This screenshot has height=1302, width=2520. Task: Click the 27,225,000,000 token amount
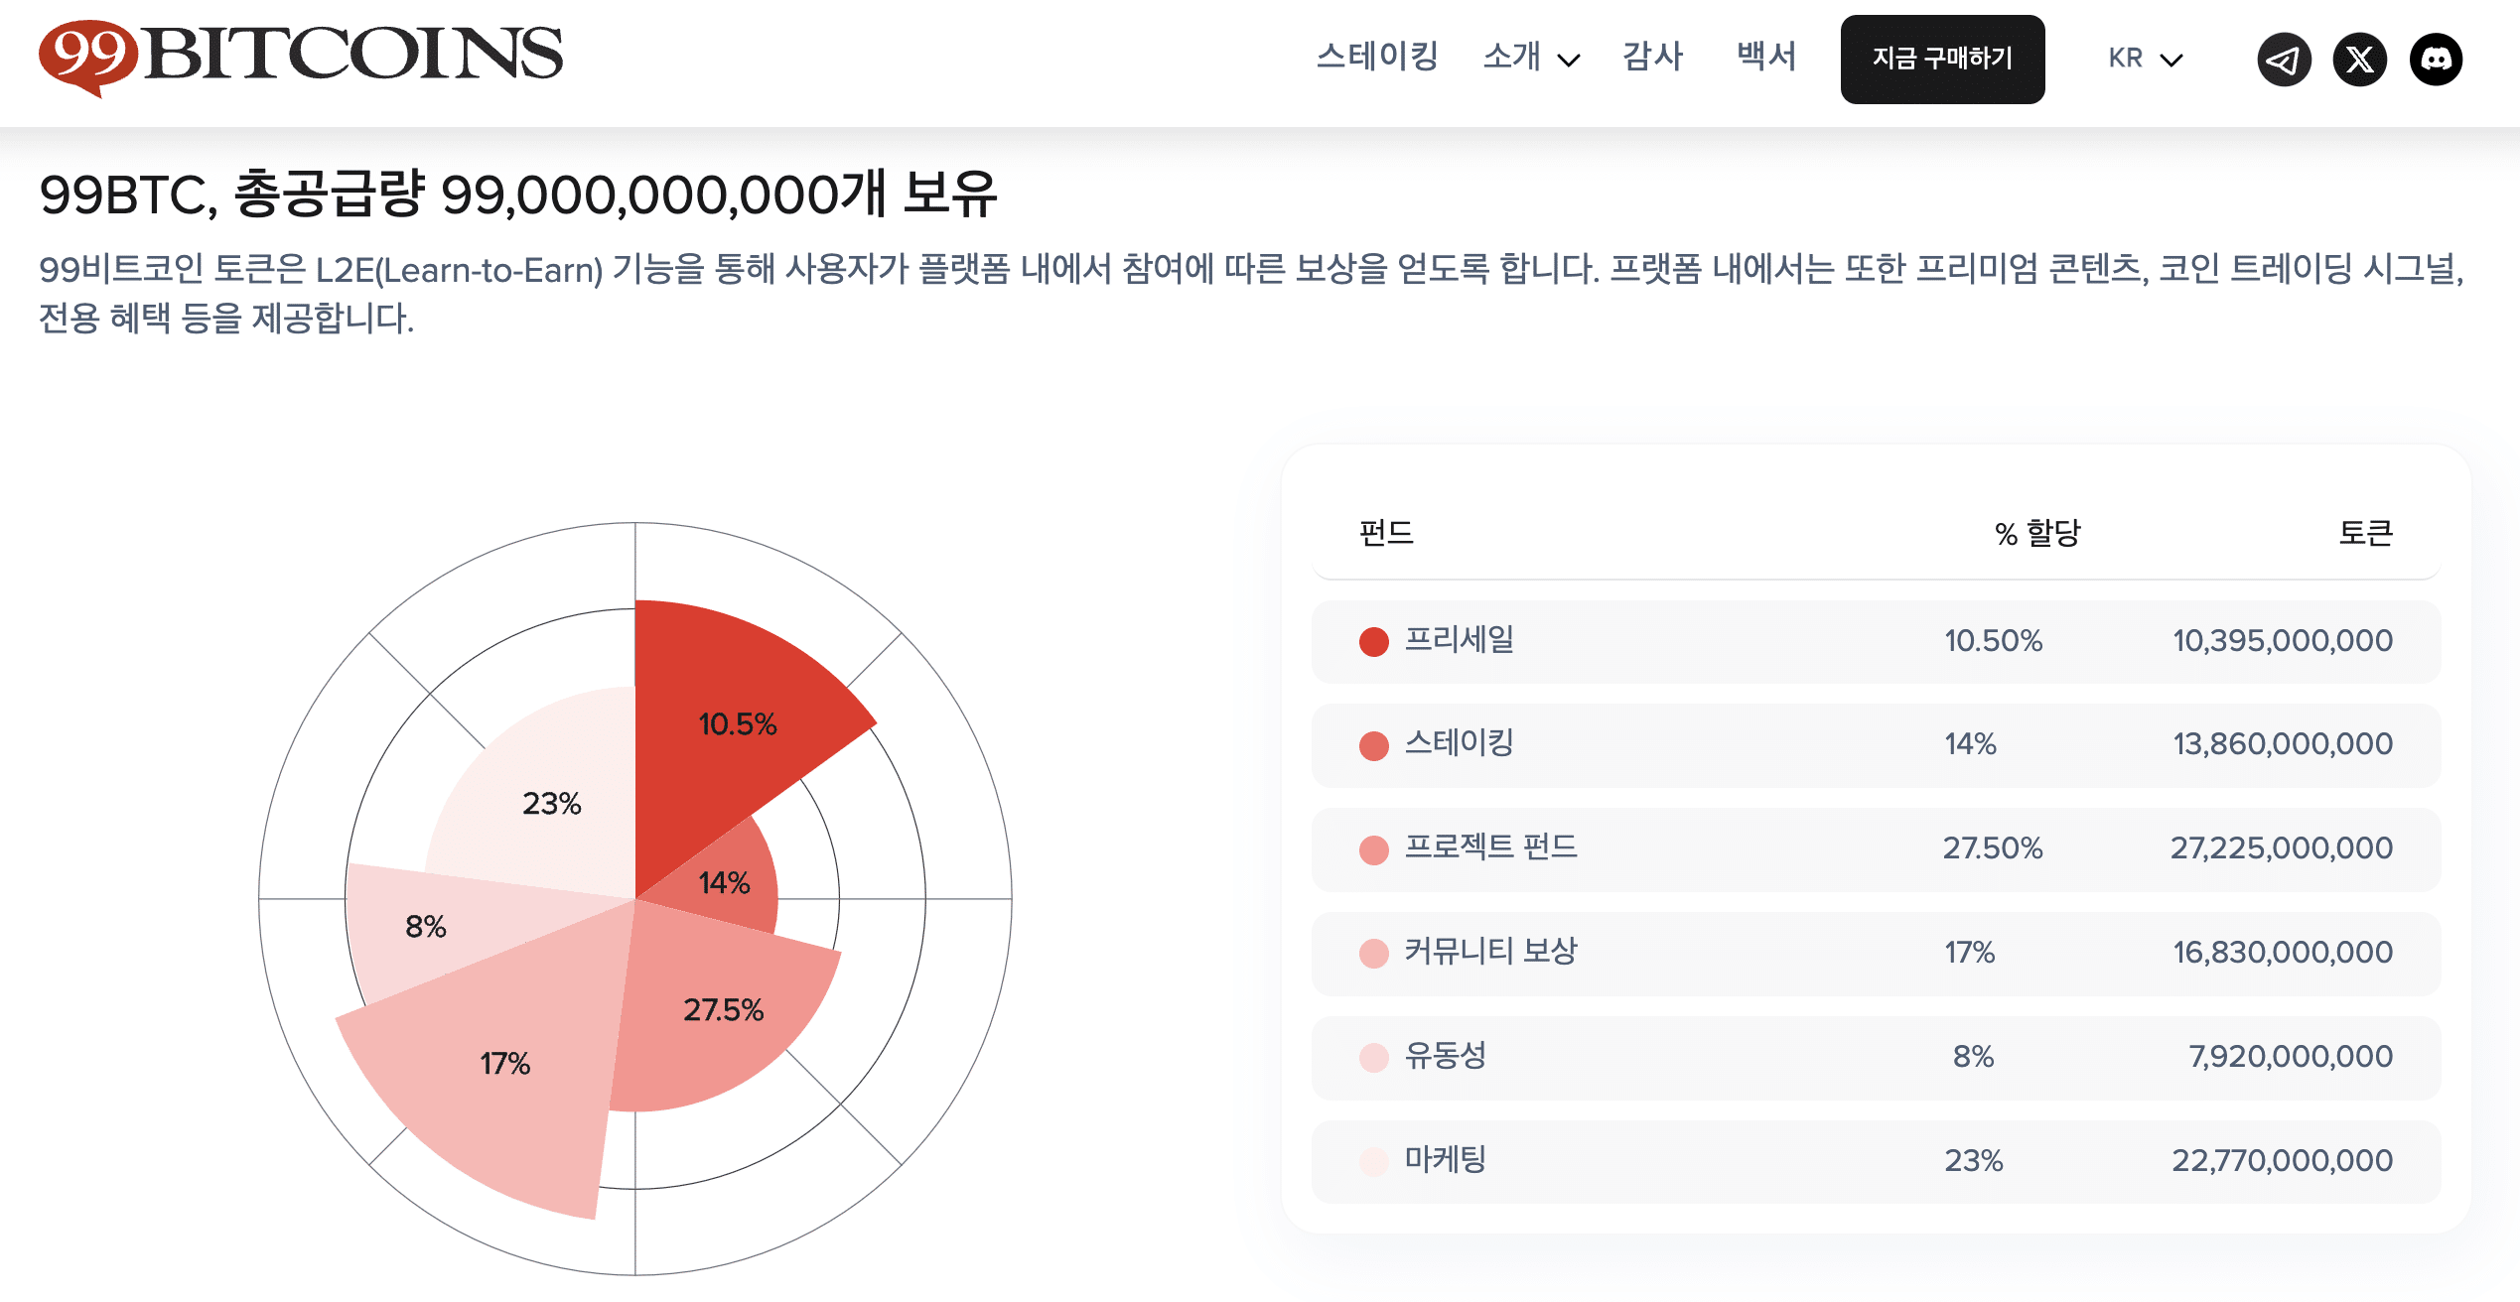click(2282, 848)
